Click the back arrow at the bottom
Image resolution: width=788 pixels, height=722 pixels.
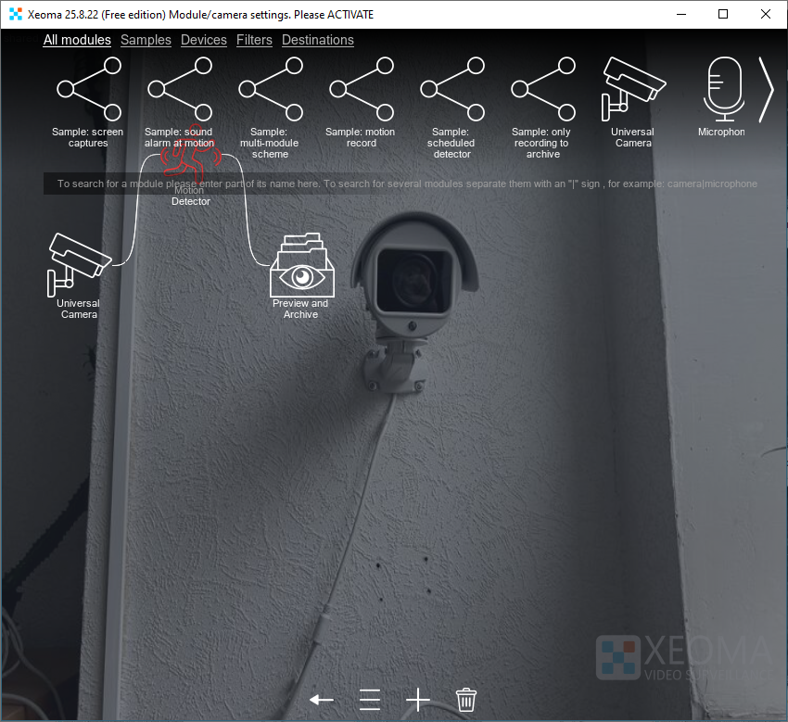321,700
